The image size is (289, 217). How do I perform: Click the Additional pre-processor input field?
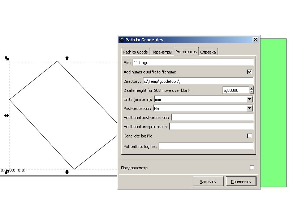(x=211, y=127)
